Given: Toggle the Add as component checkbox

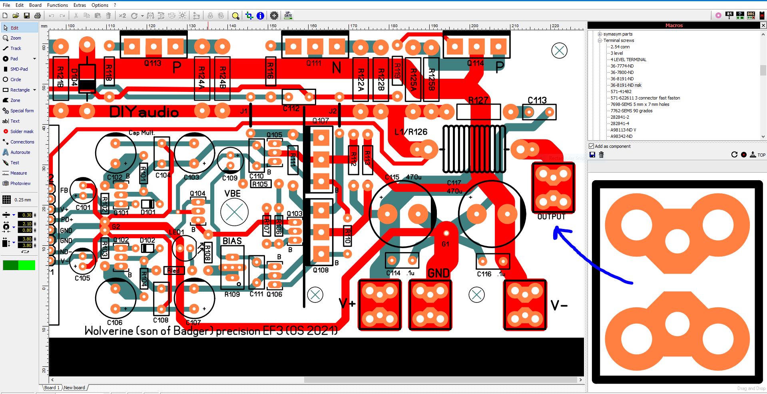Looking at the screenshot, I should tap(592, 146).
